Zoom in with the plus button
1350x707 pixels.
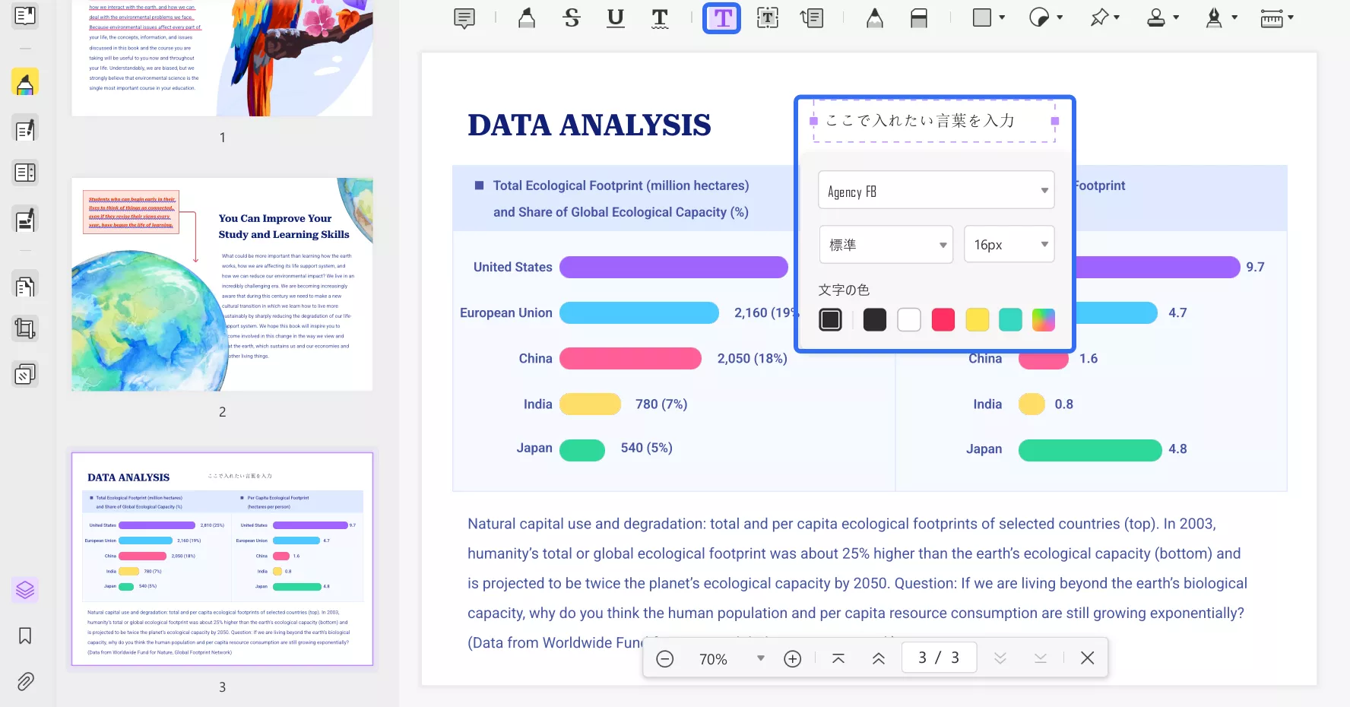point(793,659)
